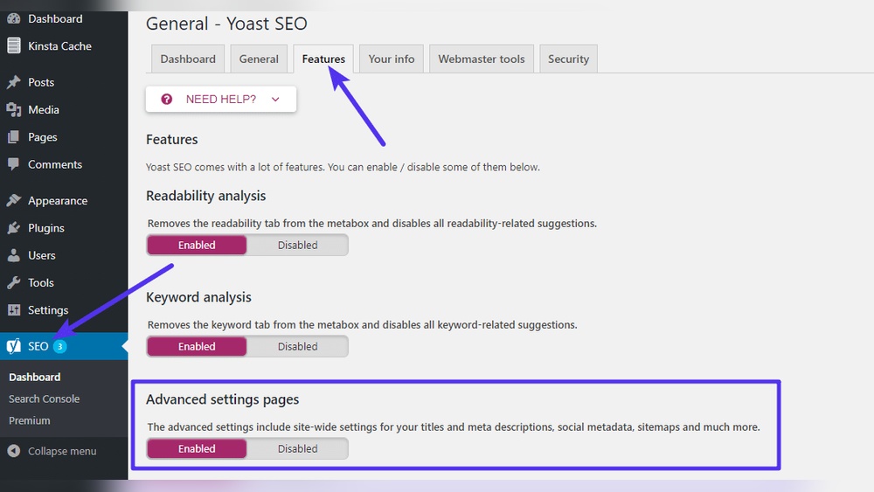Click the Users person icon
Screen dimensions: 874x492
pos(14,255)
